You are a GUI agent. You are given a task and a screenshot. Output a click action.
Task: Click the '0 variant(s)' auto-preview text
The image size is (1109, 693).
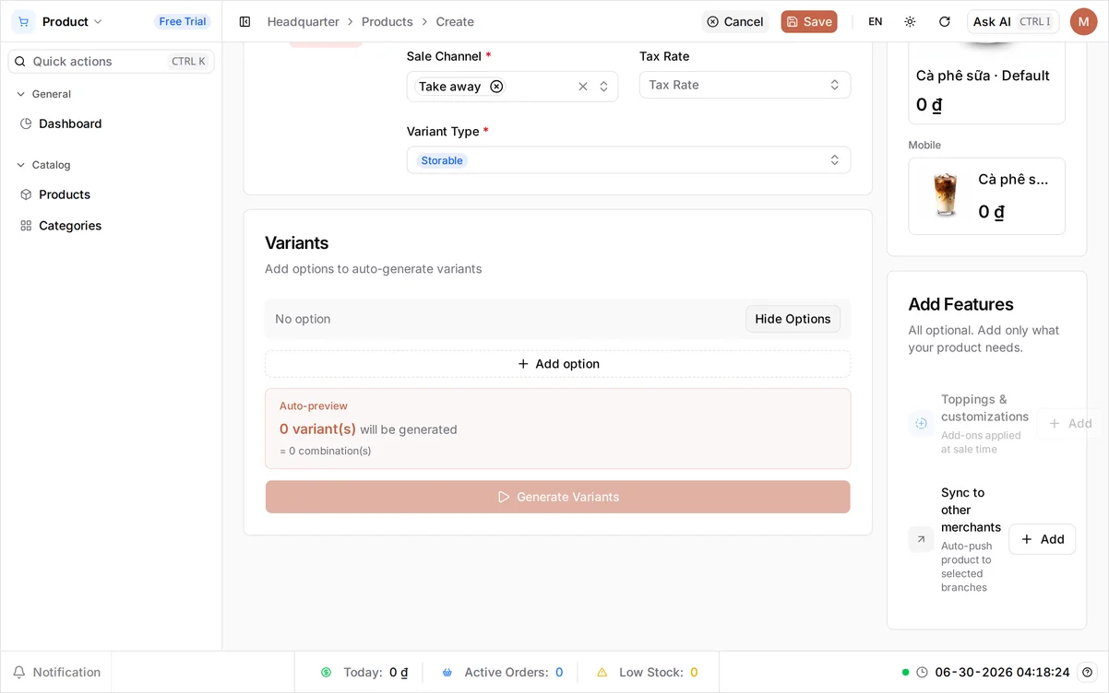[317, 429]
